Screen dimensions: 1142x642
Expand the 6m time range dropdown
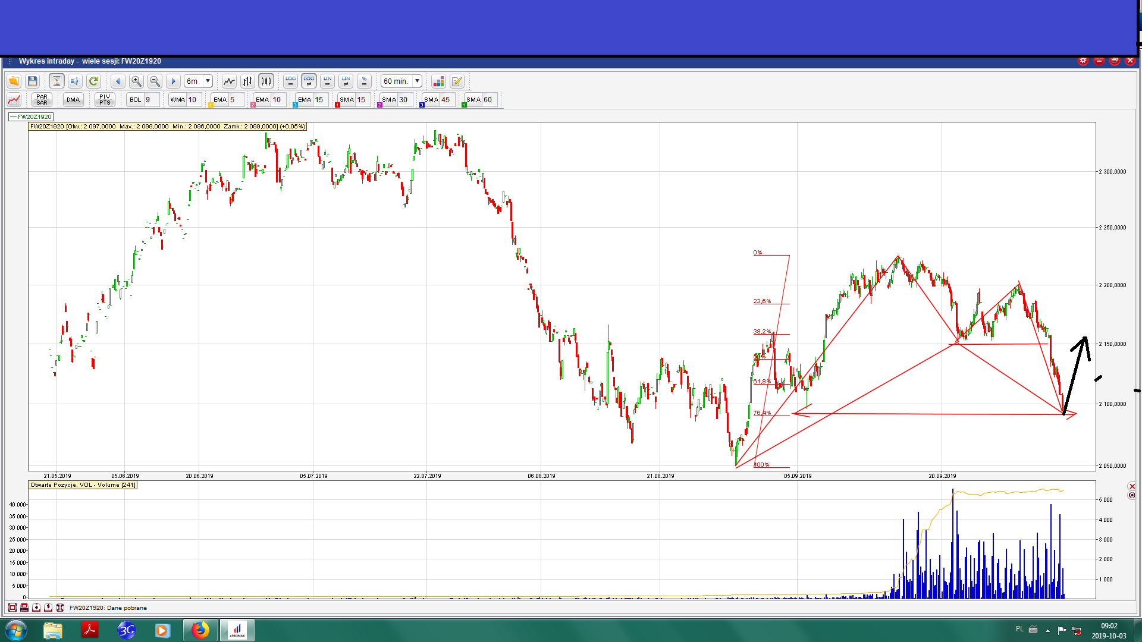click(208, 81)
